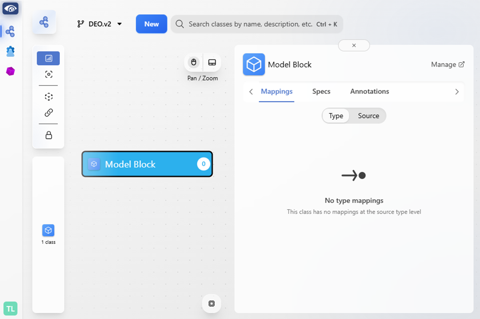Open the DEO.v2 branch dropdown

pos(100,24)
